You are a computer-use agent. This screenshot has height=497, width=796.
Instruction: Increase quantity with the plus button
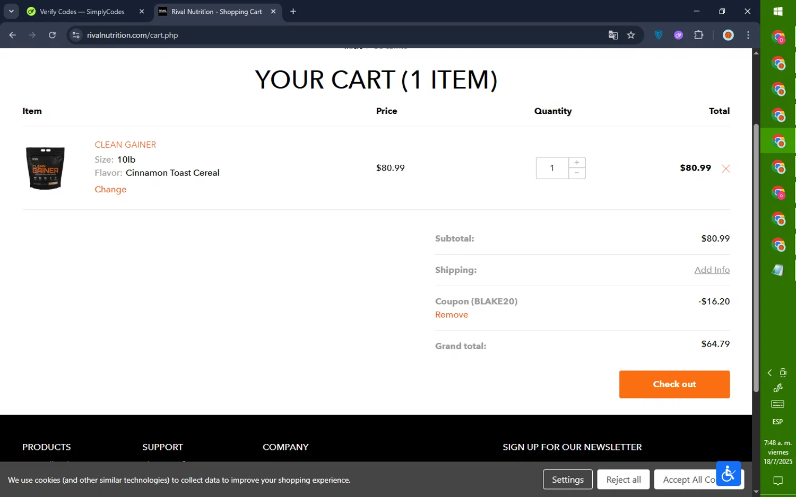pos(577,163)
